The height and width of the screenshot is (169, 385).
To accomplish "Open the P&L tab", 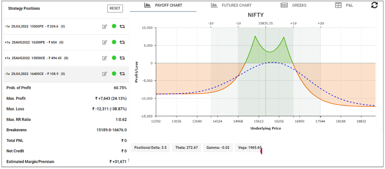I will point(344,5).
